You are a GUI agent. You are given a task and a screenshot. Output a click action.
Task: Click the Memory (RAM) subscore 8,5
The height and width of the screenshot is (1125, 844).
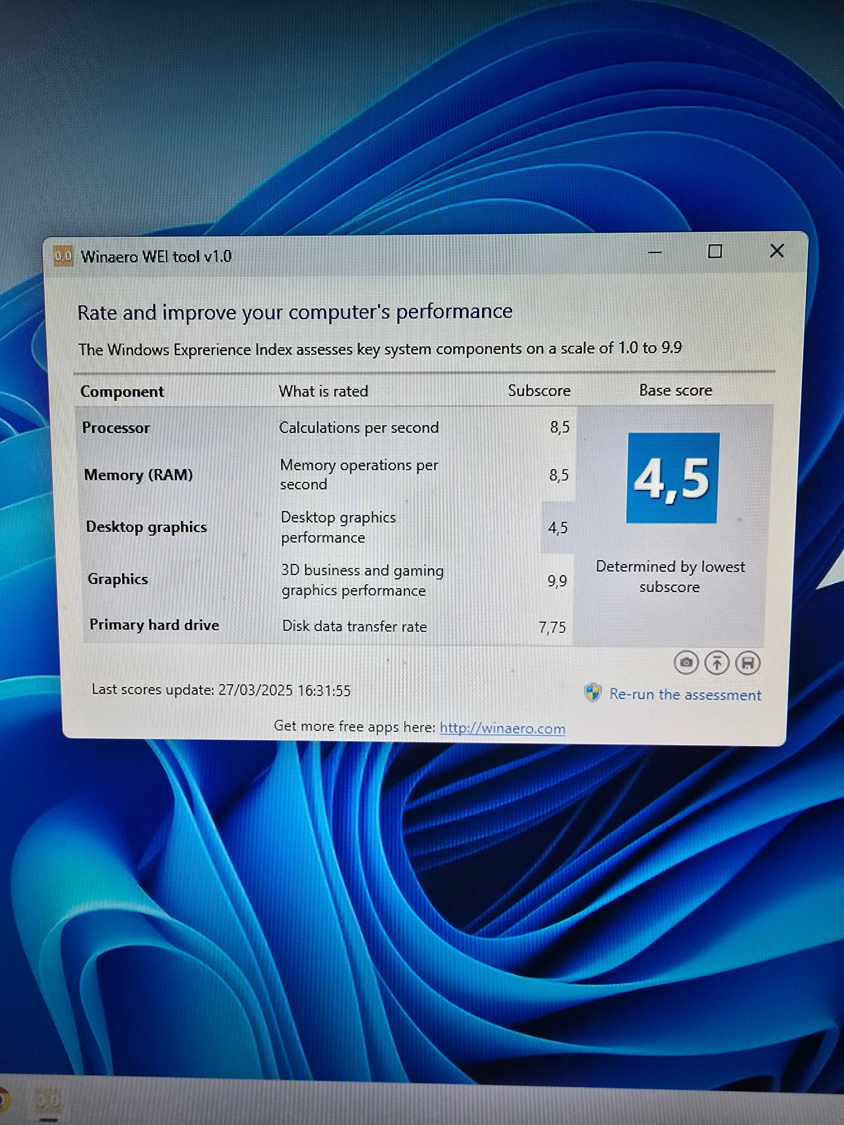pyautogui.click(x=559, y=475)
